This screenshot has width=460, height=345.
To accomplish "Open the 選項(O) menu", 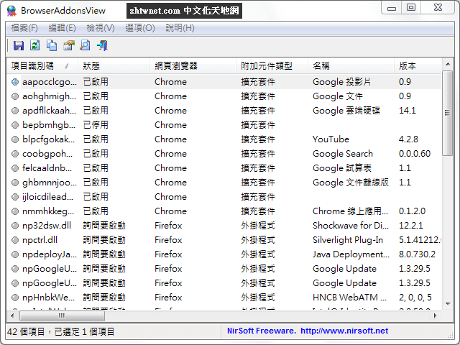I will pos(140,28).
